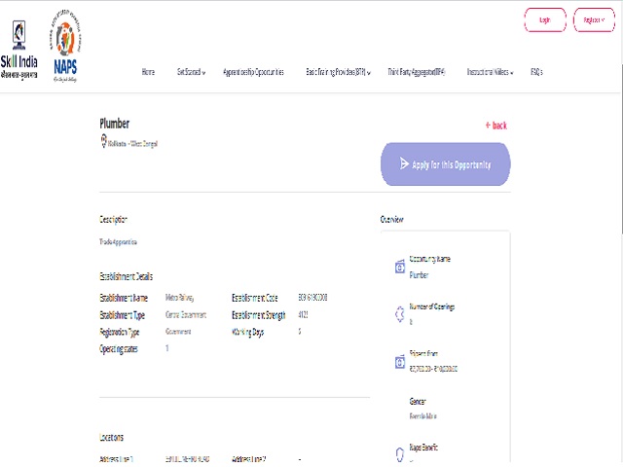Click the Metro Railway establishment name value
This screenshot has height=467, width=623.
pyautogui.click(x=179, y=298)
